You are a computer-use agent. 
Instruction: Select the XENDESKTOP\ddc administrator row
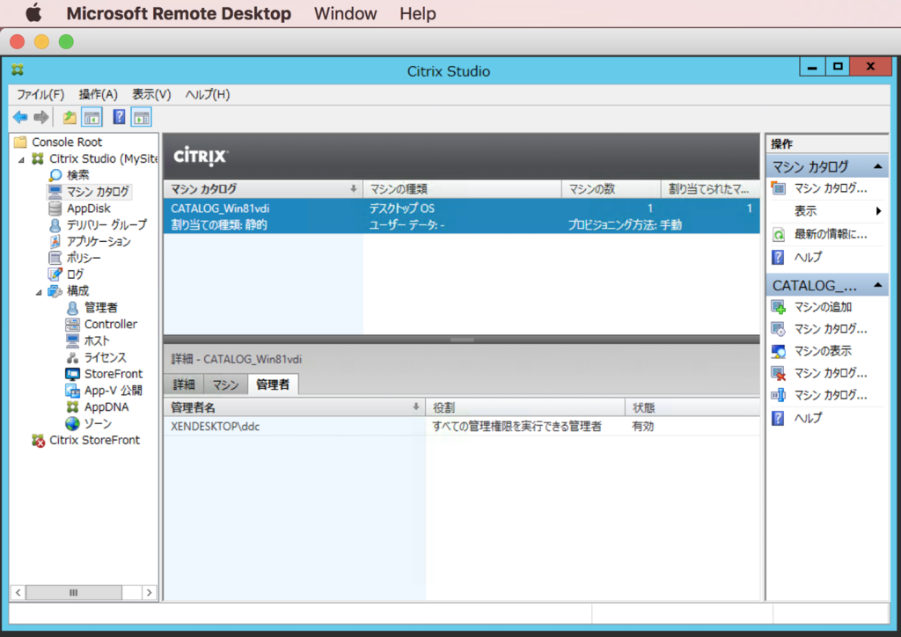(x=461, y=426)
